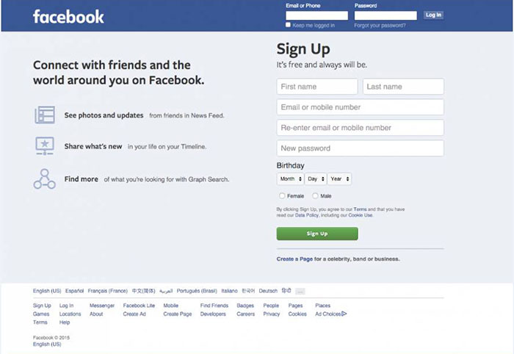Click the News Feed photos and updates icon
The width and height of the screenshot is (514, 354).
click(x=45, y=115)
